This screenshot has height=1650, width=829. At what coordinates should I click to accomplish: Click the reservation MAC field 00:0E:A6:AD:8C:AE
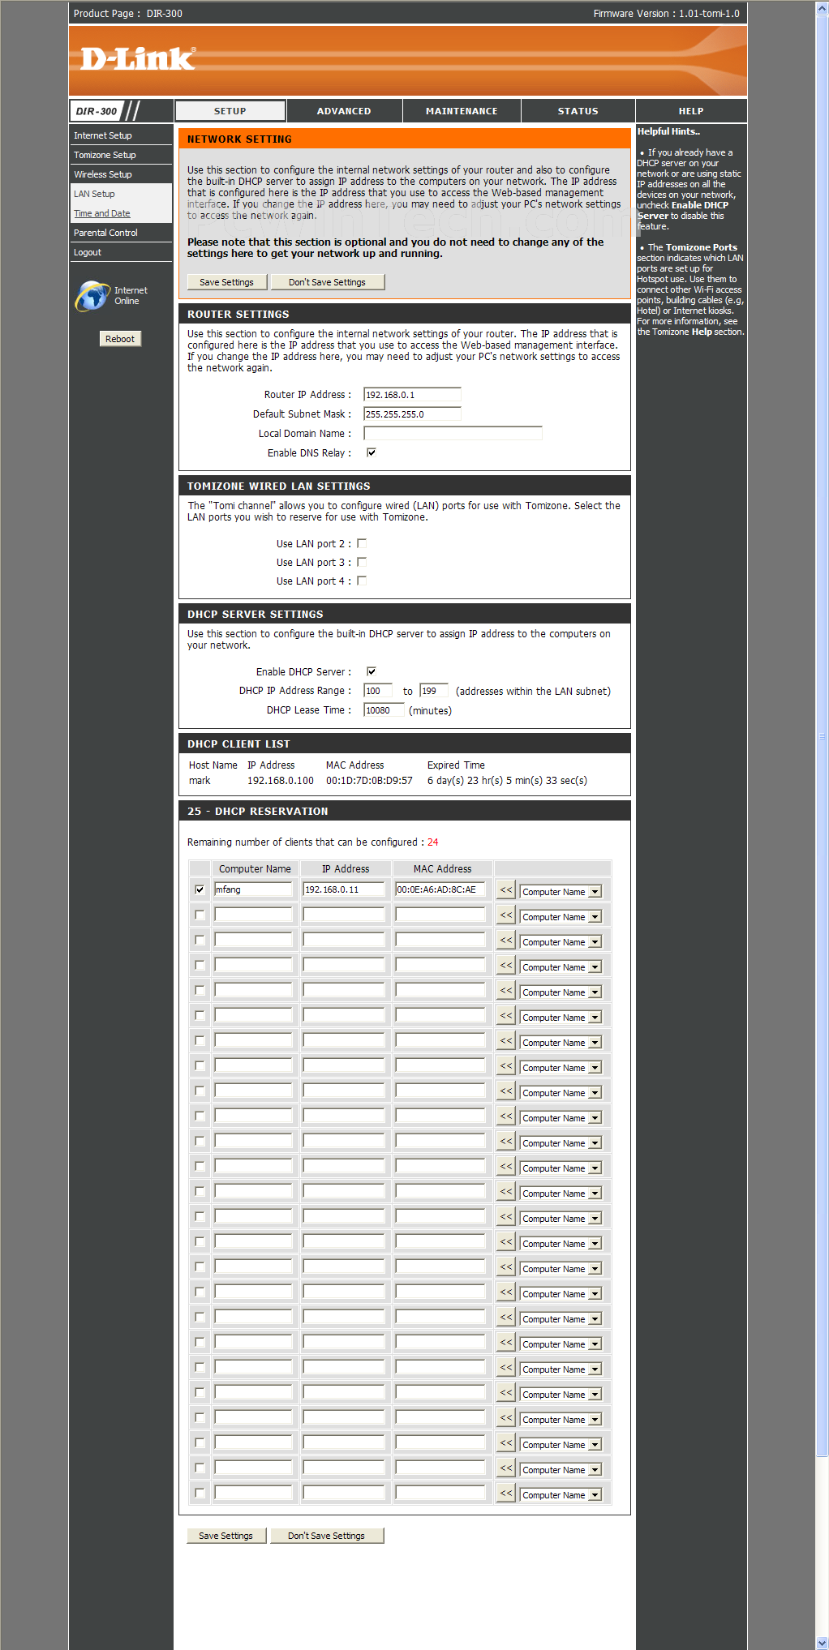440,889
